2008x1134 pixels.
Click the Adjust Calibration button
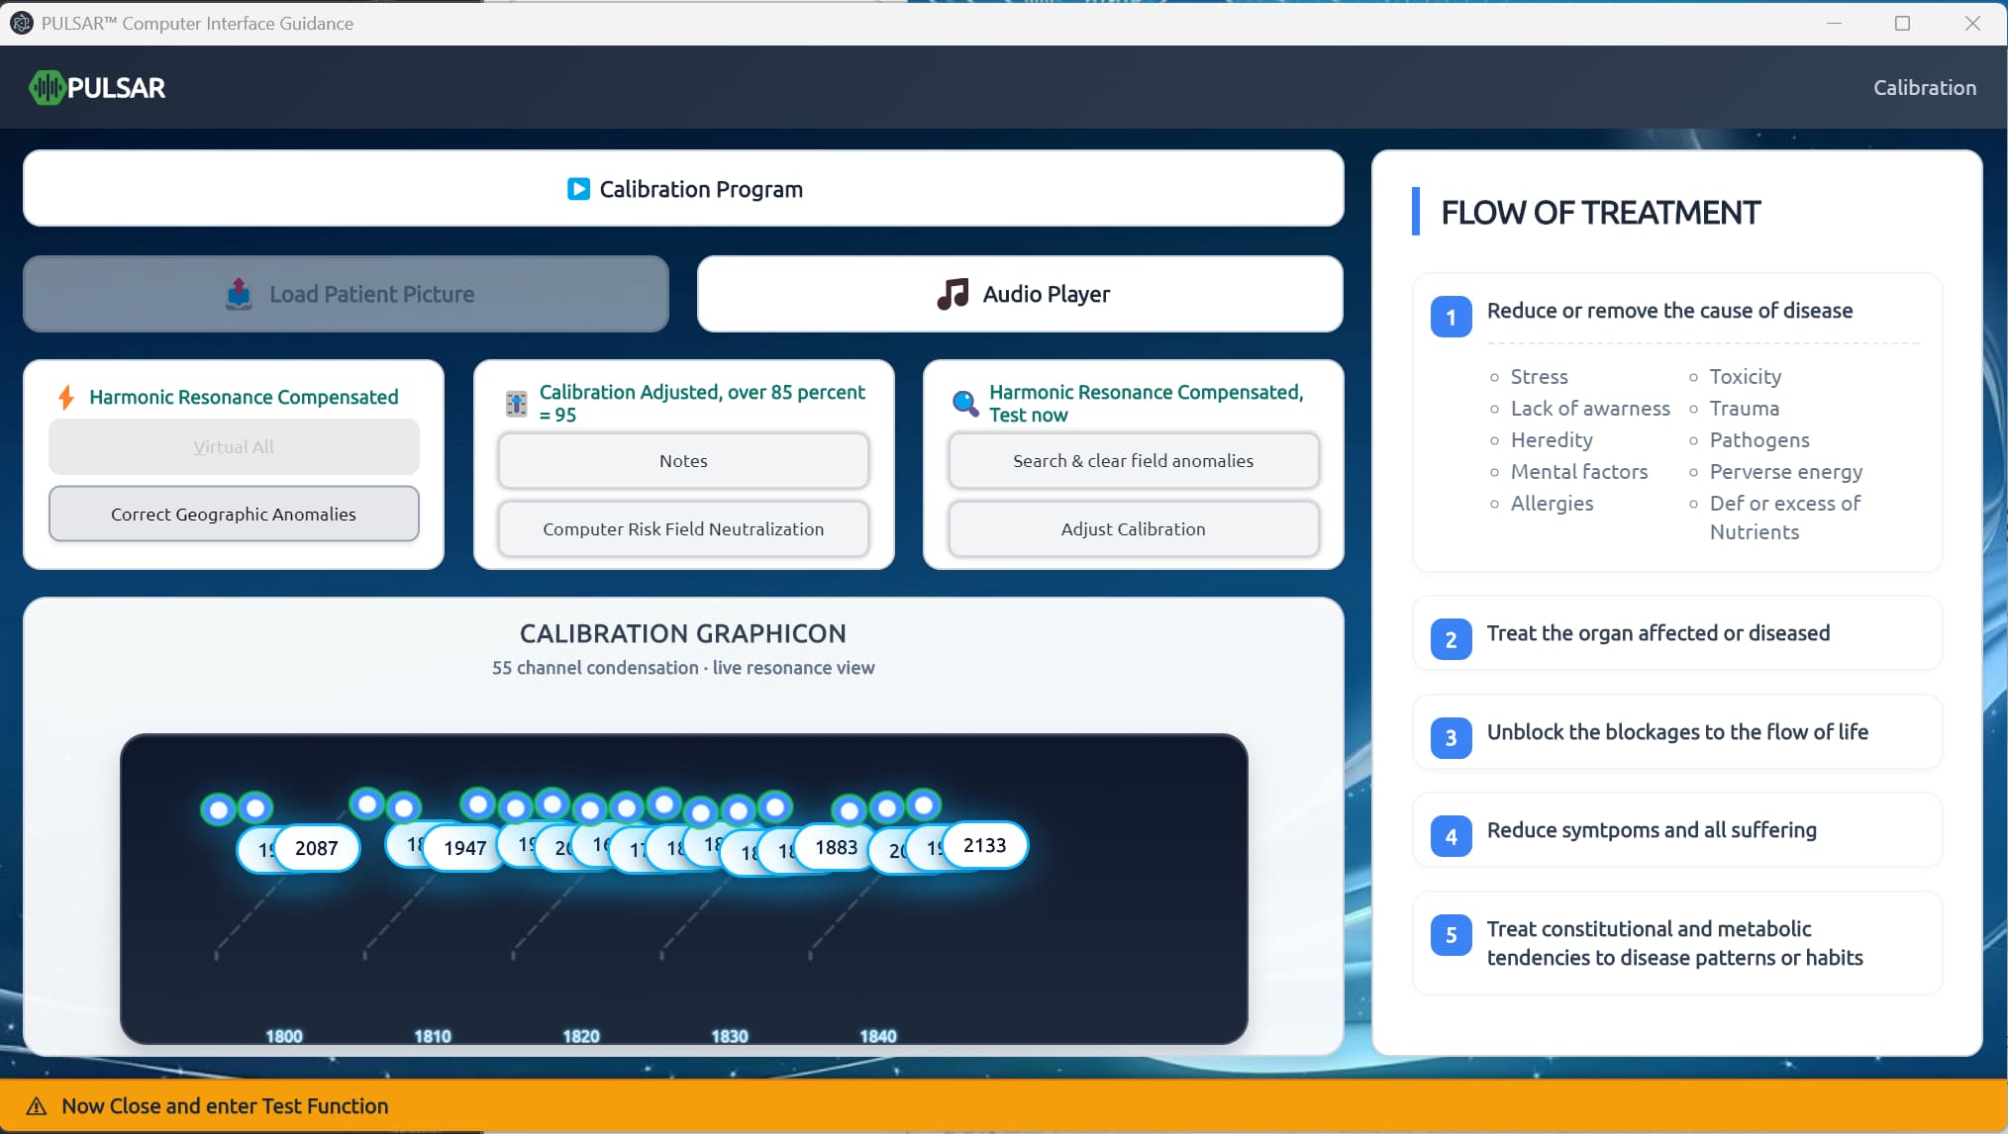tap(1134, 528)
